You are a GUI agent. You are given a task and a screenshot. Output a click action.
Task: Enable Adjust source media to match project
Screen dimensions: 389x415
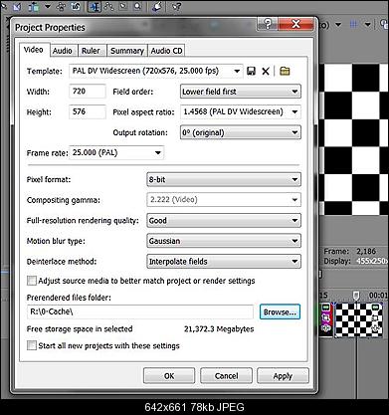pyautogui.click(x=32, y=281)
